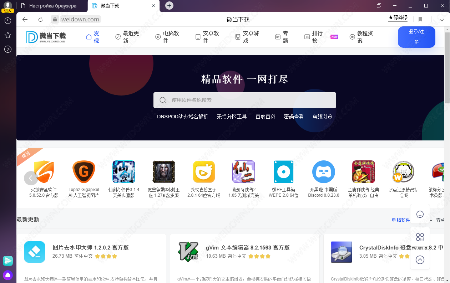Viewport: 450px width, 283px height.
Task: Click the 登录/注册 button
Action: coord(416,37)
